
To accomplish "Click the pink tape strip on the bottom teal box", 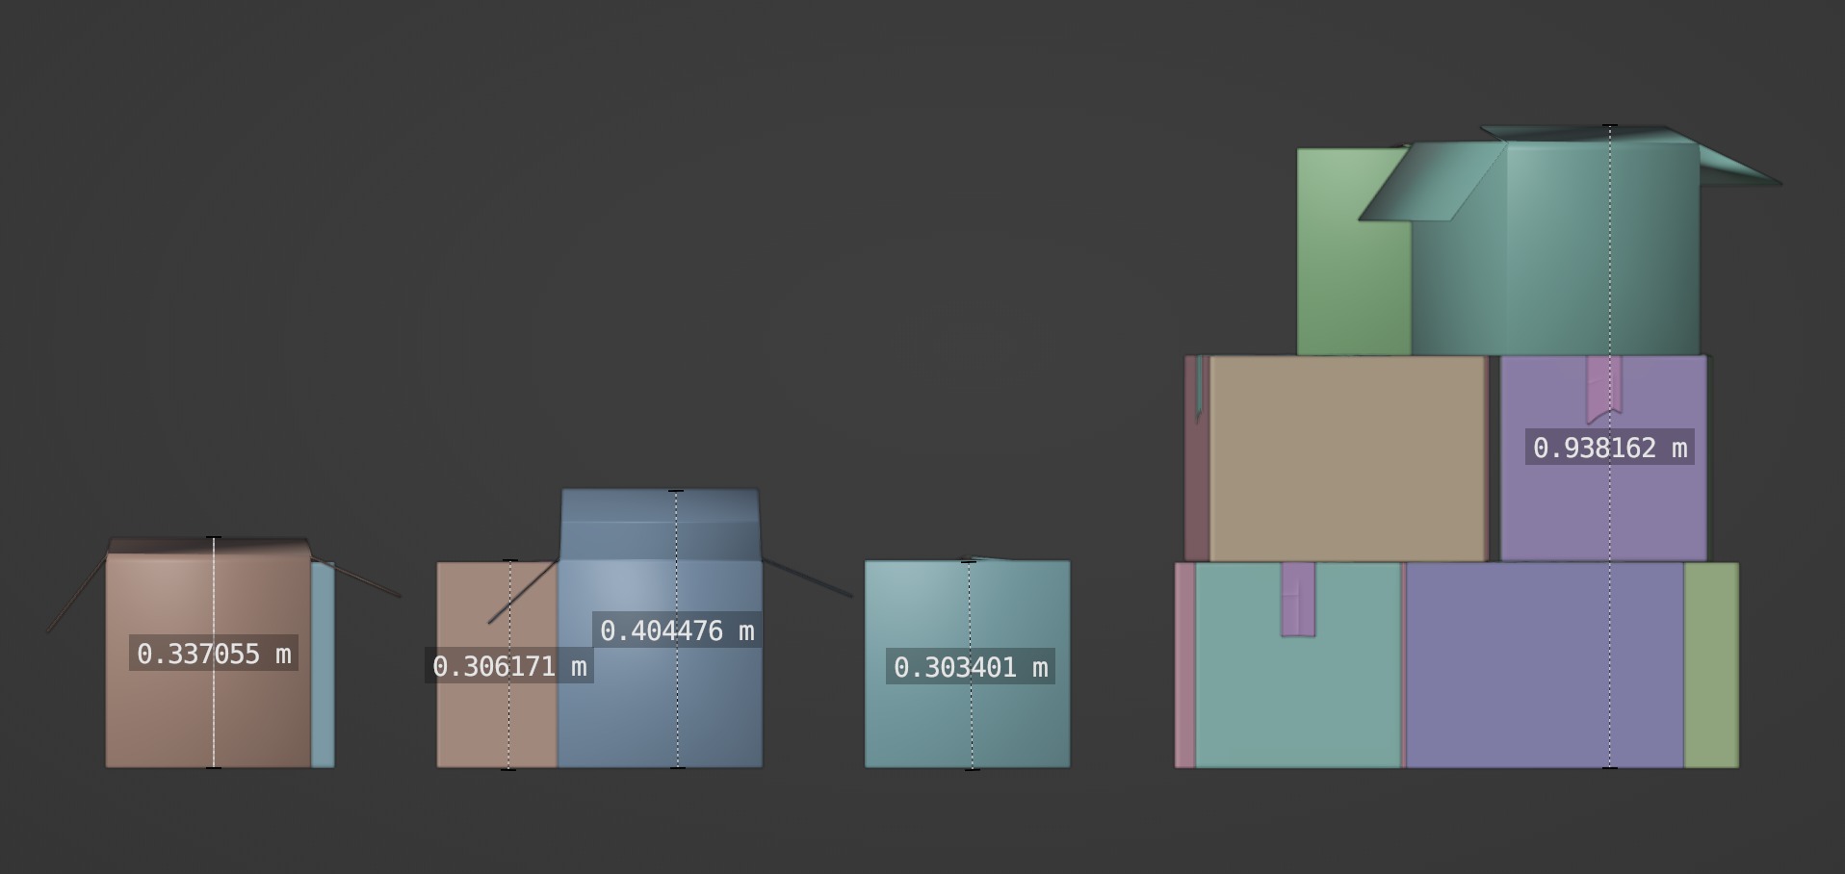I will (1298, 600).
